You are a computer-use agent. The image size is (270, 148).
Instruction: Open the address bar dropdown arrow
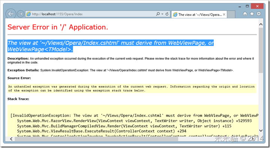(162, 14)
